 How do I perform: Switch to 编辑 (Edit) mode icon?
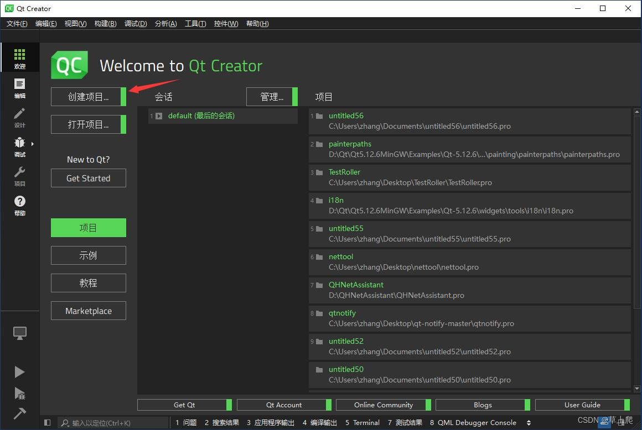(19, 87)
